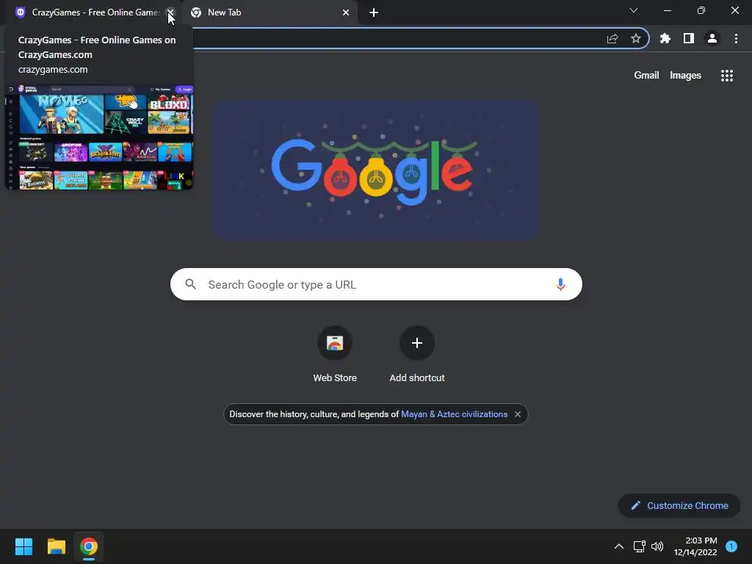Open a new browser tab
Image resolution: width=752 pixels, height=564 pixels.
(374, 12)
